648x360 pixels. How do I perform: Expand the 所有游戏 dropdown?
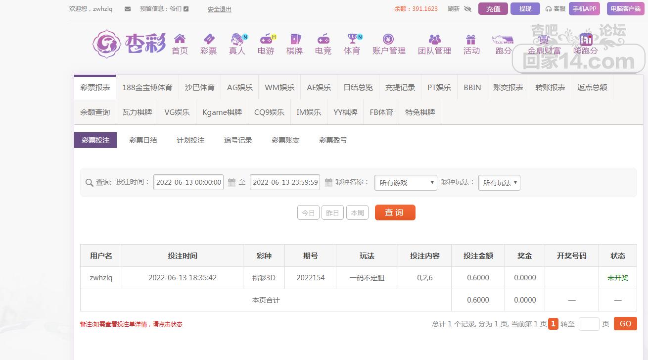(x=405, y=183)
